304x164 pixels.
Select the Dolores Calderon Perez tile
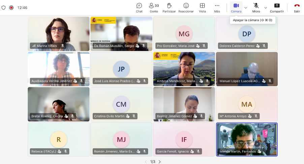click(x=247, y=34)
